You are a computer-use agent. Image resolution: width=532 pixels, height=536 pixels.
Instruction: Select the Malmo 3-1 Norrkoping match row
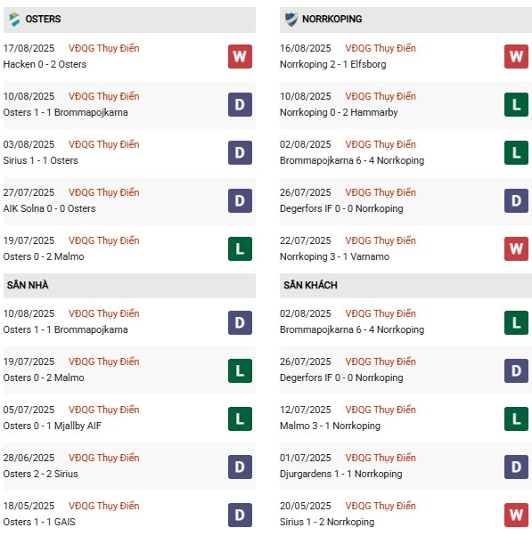tap(405, 418)
